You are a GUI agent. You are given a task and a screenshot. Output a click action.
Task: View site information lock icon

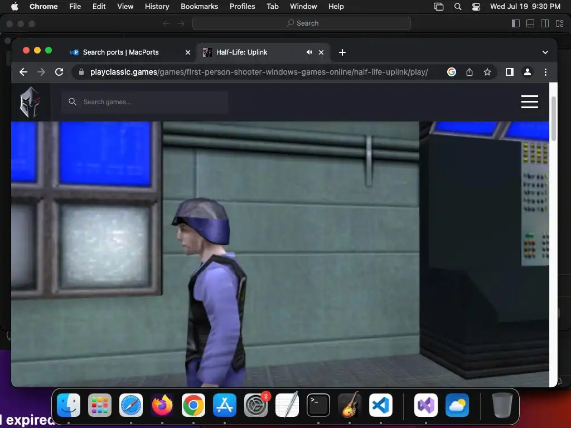(x=81, y=72)
